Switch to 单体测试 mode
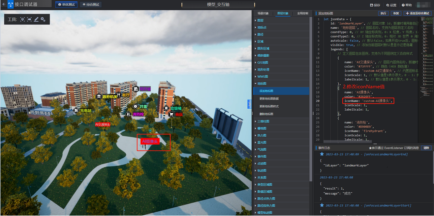The image size is (434, 216). click(x=66, y=5)
